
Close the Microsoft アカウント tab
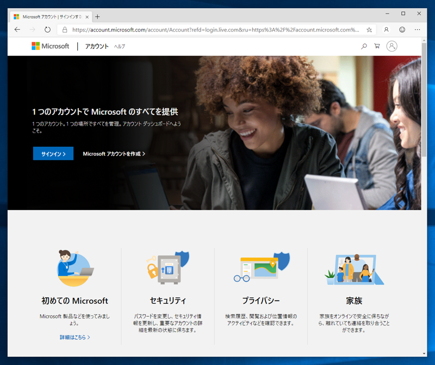point(87,17)
